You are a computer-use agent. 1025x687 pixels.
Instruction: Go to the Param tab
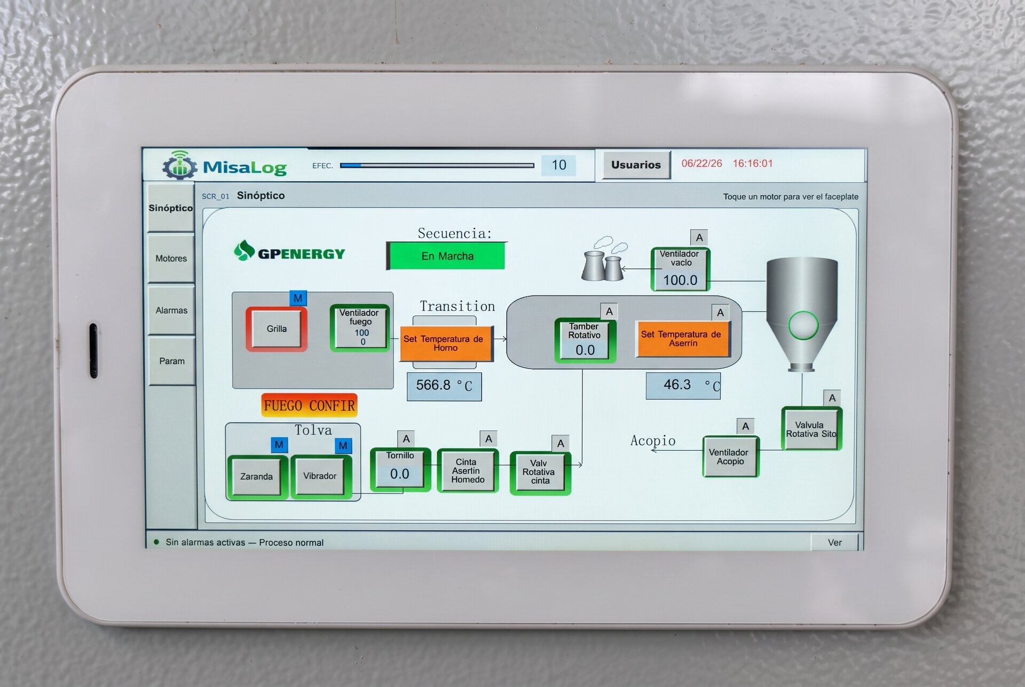click(x=171, y=361)
